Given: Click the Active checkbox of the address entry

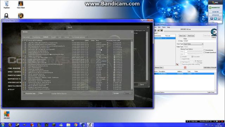Looking at the screenshot, I should pos(155,74).
